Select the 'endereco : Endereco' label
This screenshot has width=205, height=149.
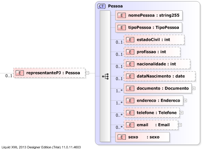click(x=158, y=101)
